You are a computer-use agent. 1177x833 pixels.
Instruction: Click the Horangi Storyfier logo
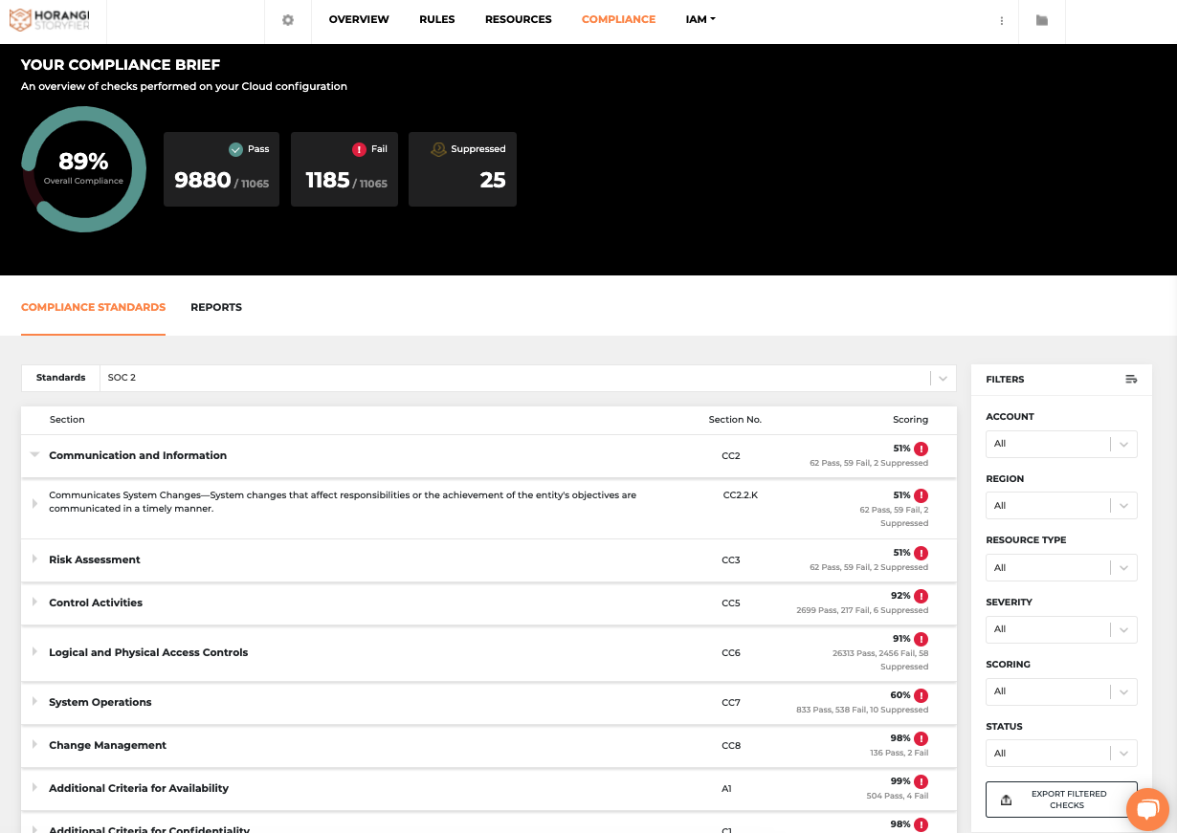coord(49,20)
